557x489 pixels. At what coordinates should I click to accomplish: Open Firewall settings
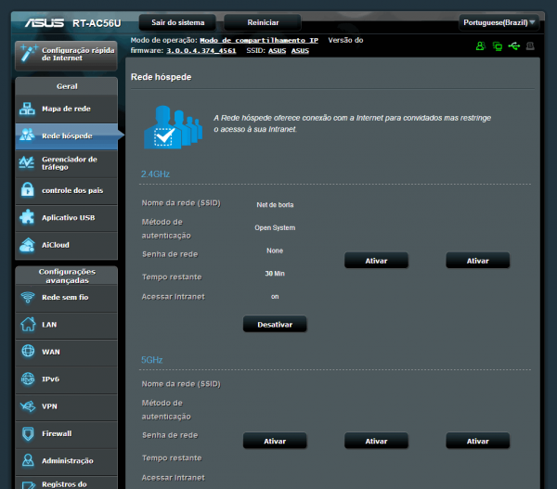point(67,433)
